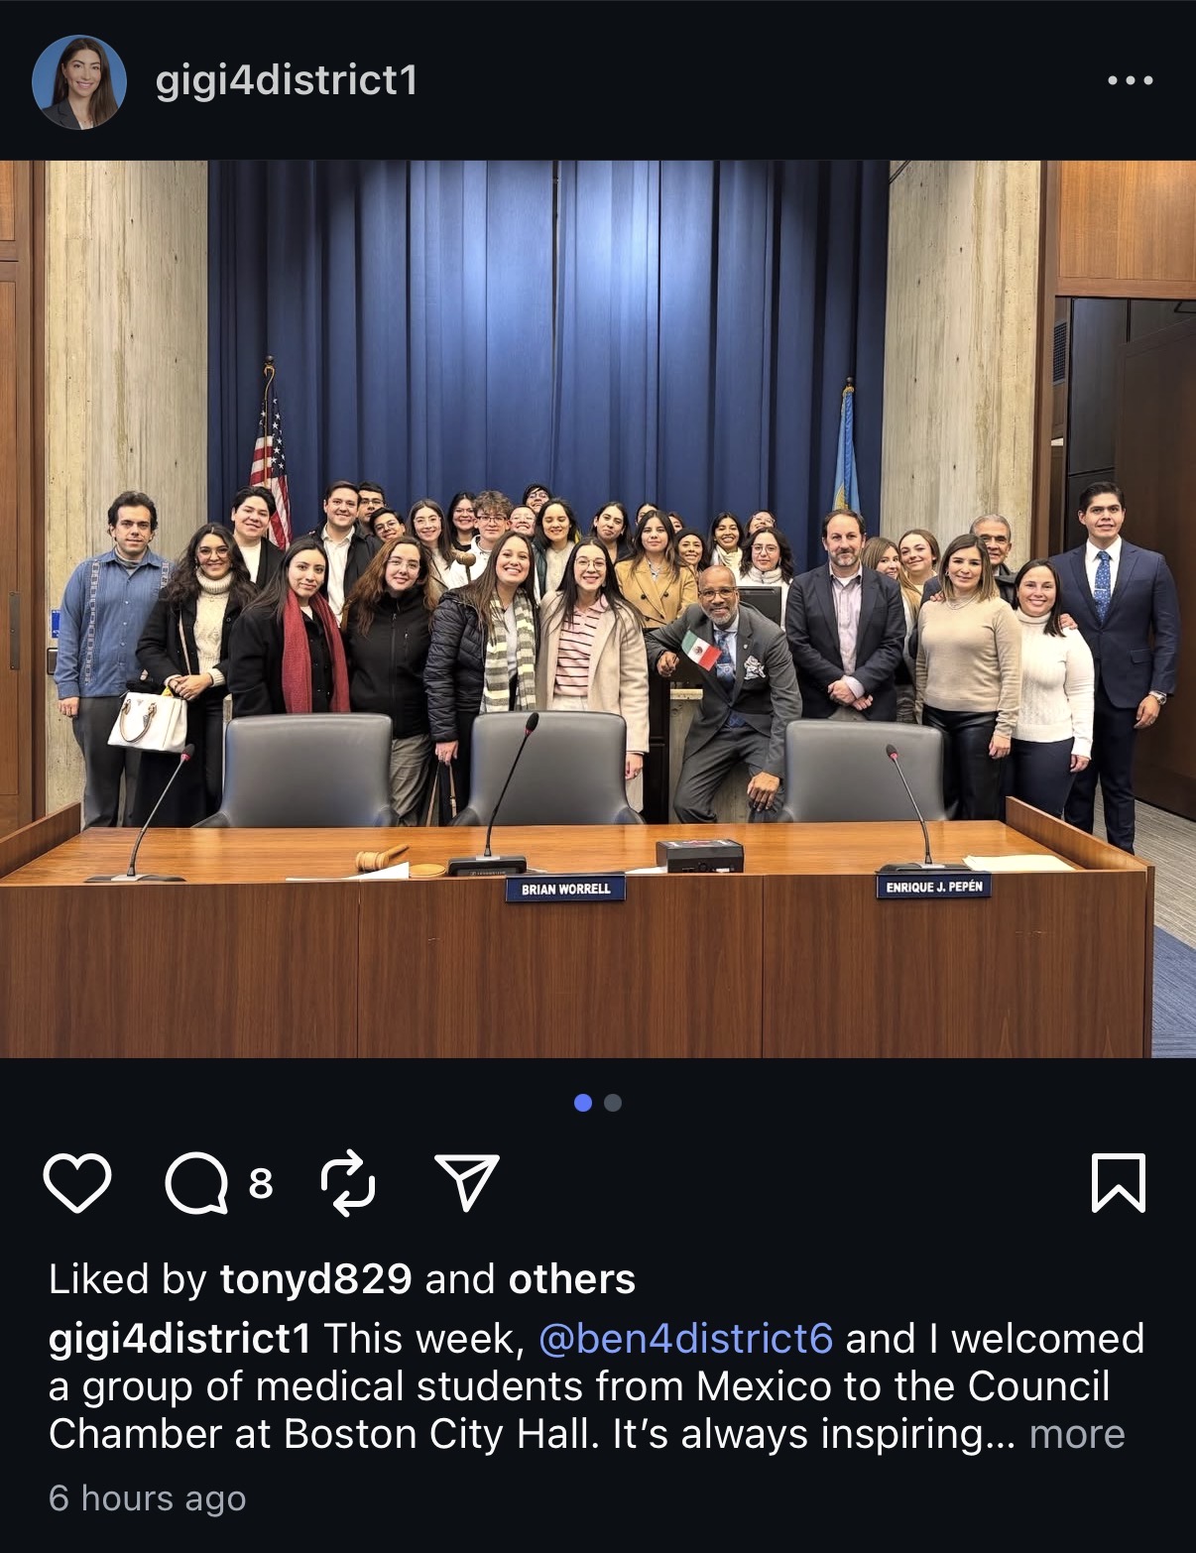The image size is (1196, 1553).
Task: Tap the '6 hours ago' timestamp
Action: point(148,1498)
